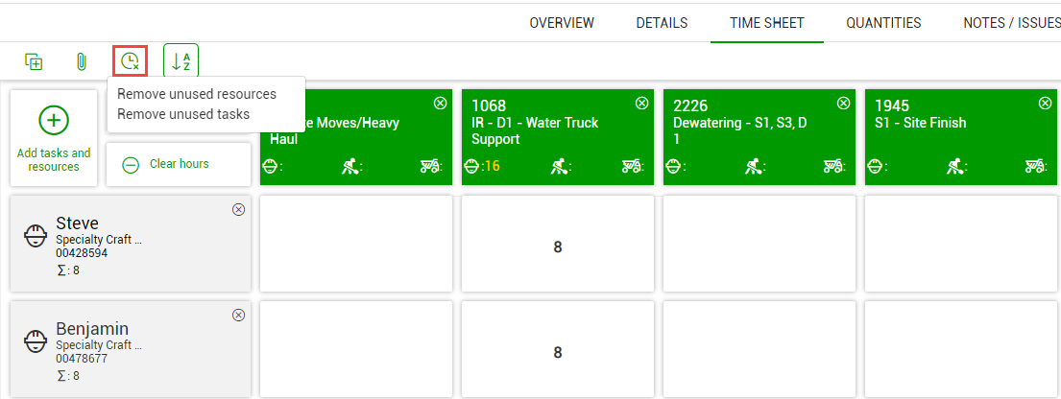The width and height of the screenshot is (1061, 399).
Task: Go to the Quantities tab
Action: pos(883,23)
